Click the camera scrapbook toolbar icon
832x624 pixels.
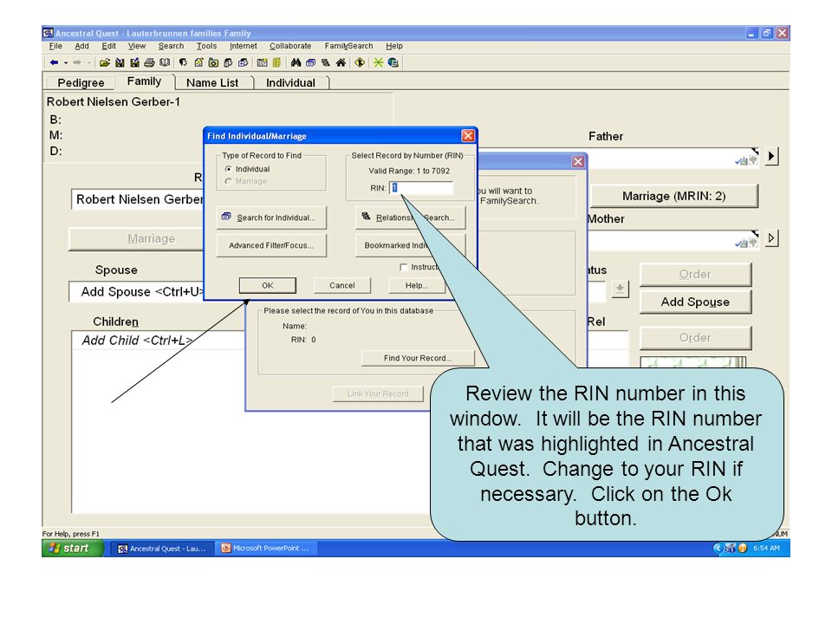pyautogui.click(x=213, y=62)
